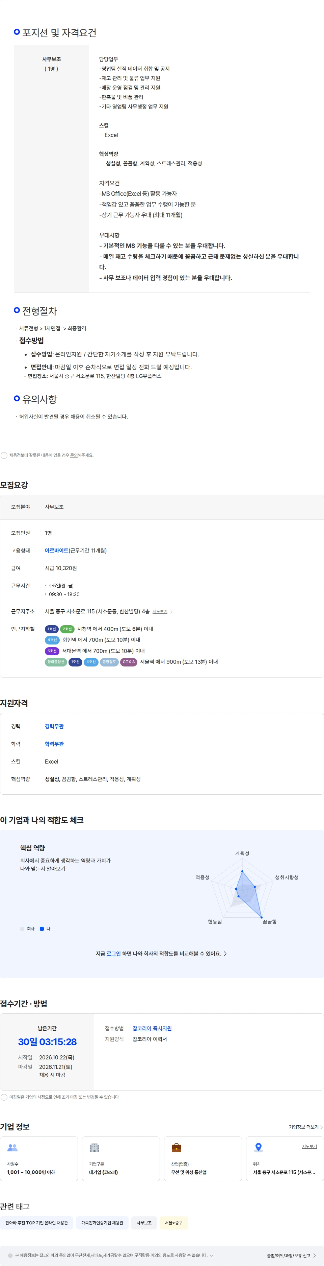The width and height of the screenshot is (324, 1266).
Task: Open 지도보기 next to the 근무지주소 address
Action: (160, 611)
